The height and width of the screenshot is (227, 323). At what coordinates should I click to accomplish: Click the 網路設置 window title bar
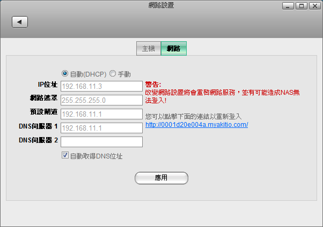[x=161, y=6]
